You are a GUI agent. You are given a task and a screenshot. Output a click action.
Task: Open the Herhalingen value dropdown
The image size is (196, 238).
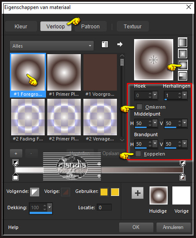click(x=185, y=95)
